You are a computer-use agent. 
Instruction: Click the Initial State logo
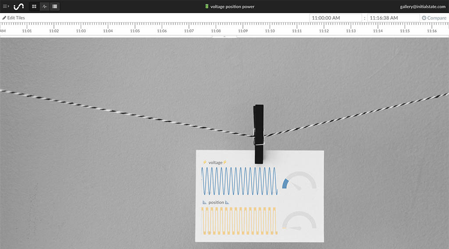pyautogui.click(x=19, y=6)
